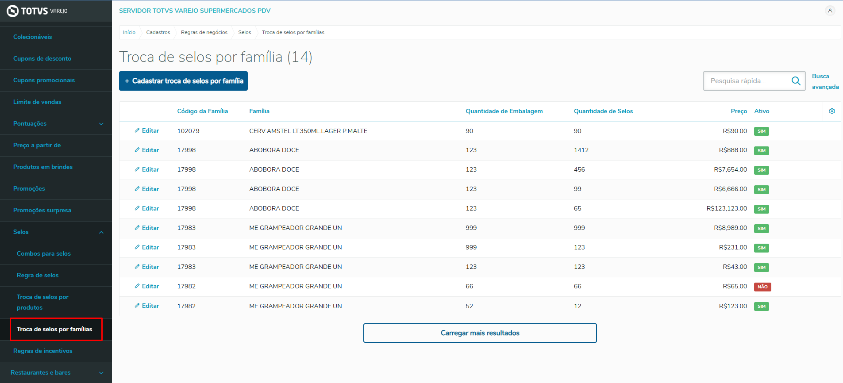843x383 pixels.
Task: Select Troca de selos por famílias sidebar item
Action: tap(55, 329)
